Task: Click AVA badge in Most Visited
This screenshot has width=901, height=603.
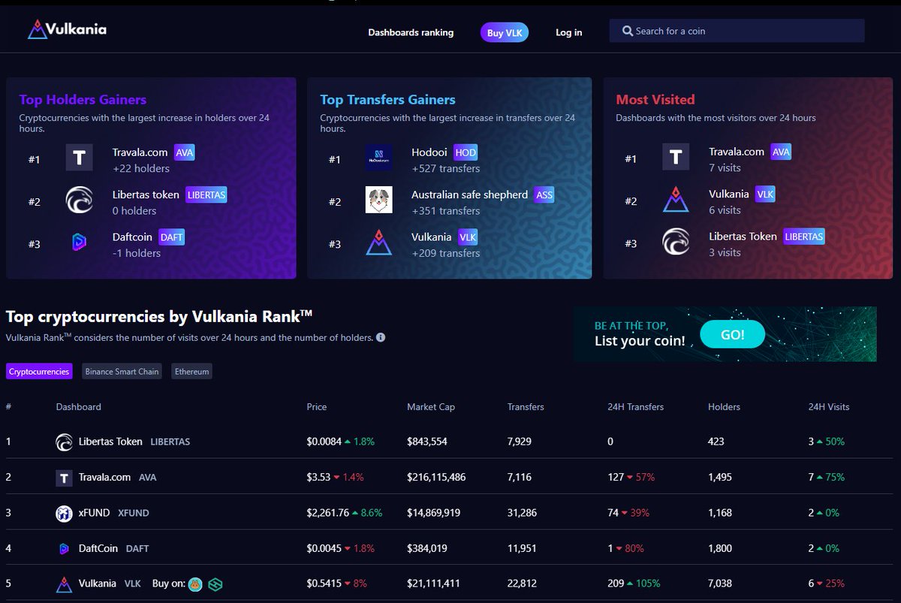Action: pyautogui.click(x=781, y=151)
